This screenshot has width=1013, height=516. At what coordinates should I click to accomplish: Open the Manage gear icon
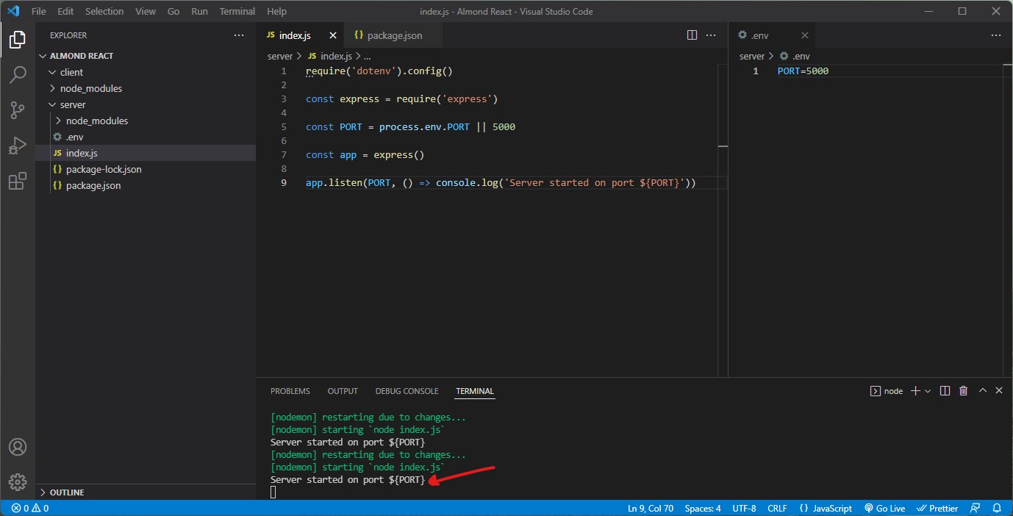click(x=18, y=481)
